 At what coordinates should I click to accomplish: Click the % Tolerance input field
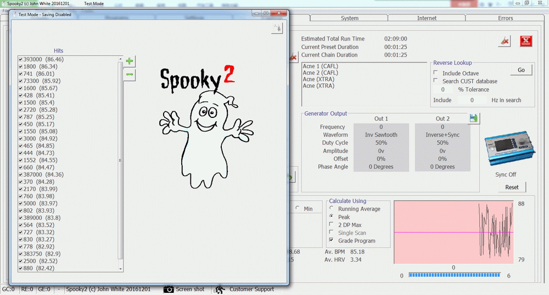444,89
